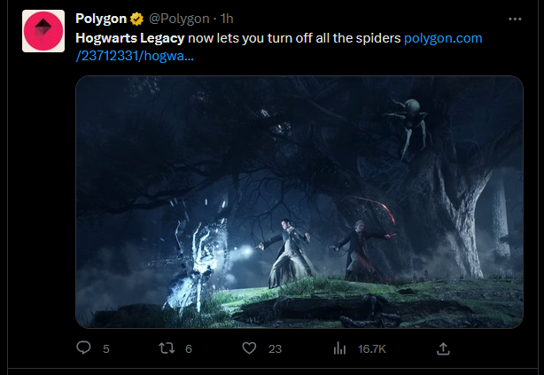The width and height of the screenshot is (544, 375).
Task: Click the gold verified badge
Action: tap(138, 19)
